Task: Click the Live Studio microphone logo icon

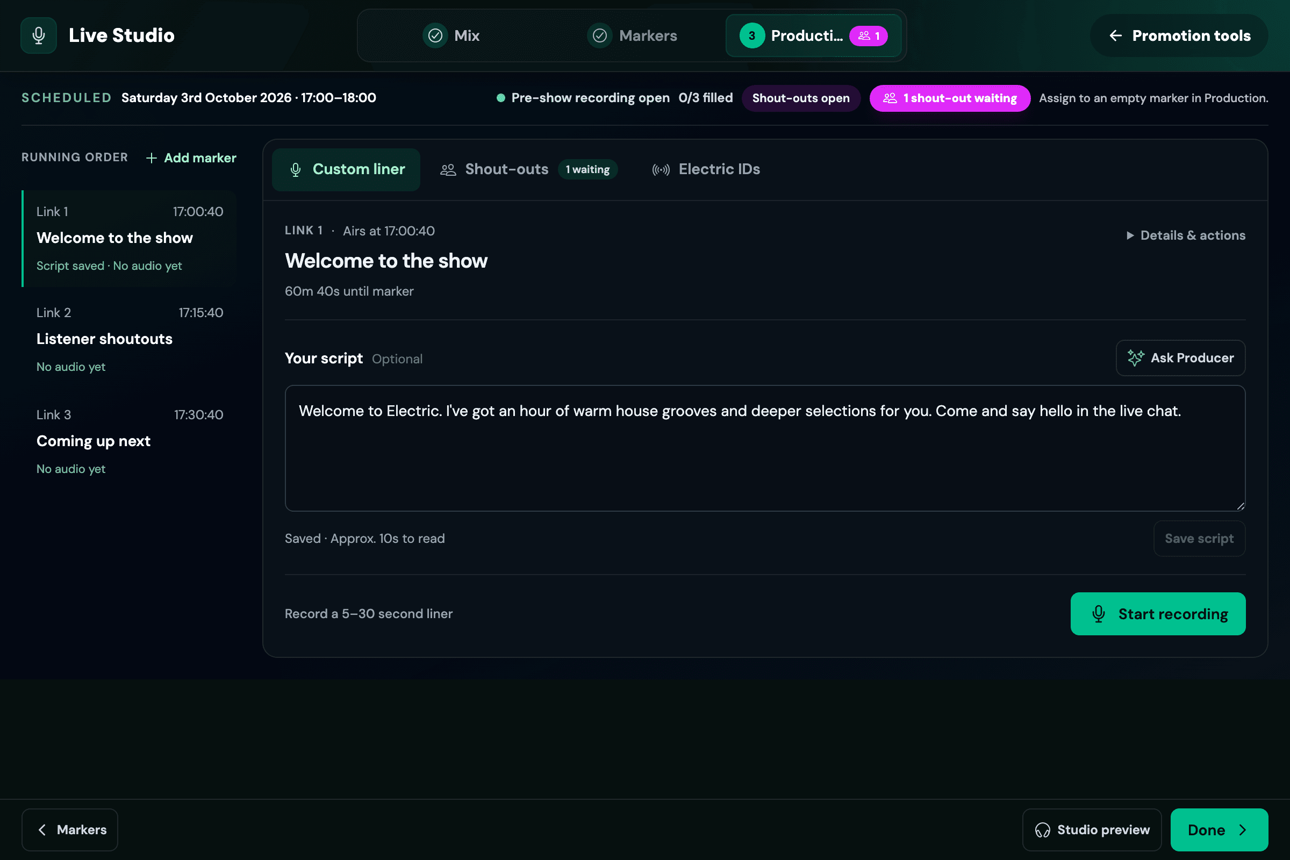Action: 38,35
